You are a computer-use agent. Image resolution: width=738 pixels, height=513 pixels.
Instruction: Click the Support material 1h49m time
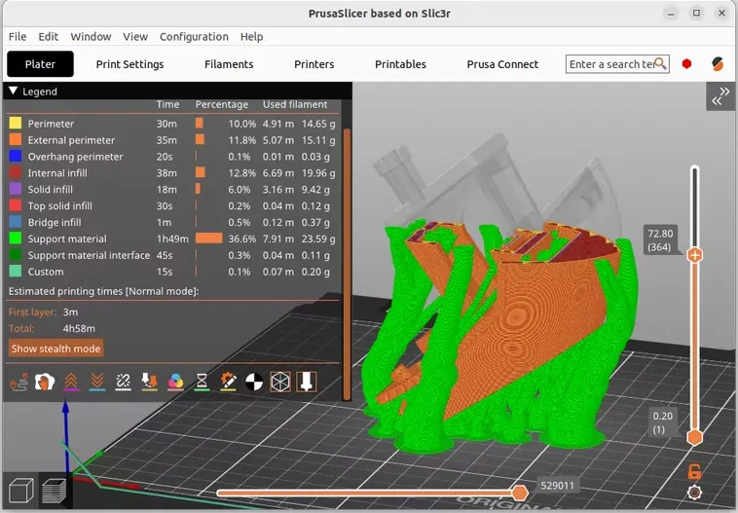point(172,238)
